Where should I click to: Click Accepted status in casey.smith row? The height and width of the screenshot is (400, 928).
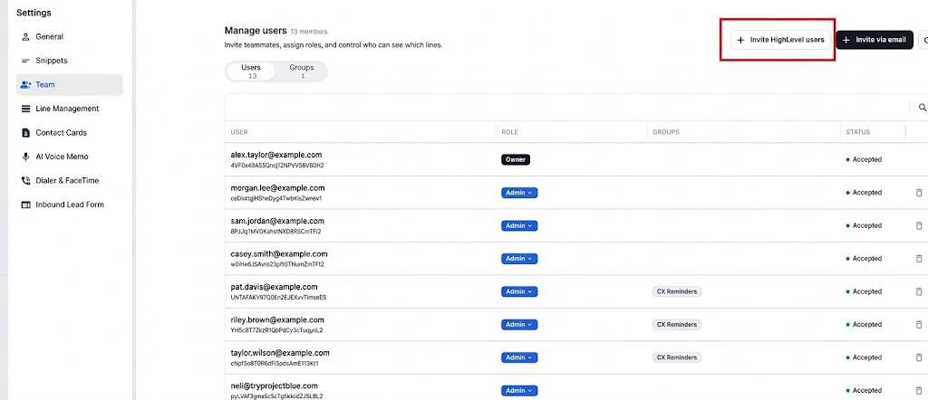(x=864, y=258)
